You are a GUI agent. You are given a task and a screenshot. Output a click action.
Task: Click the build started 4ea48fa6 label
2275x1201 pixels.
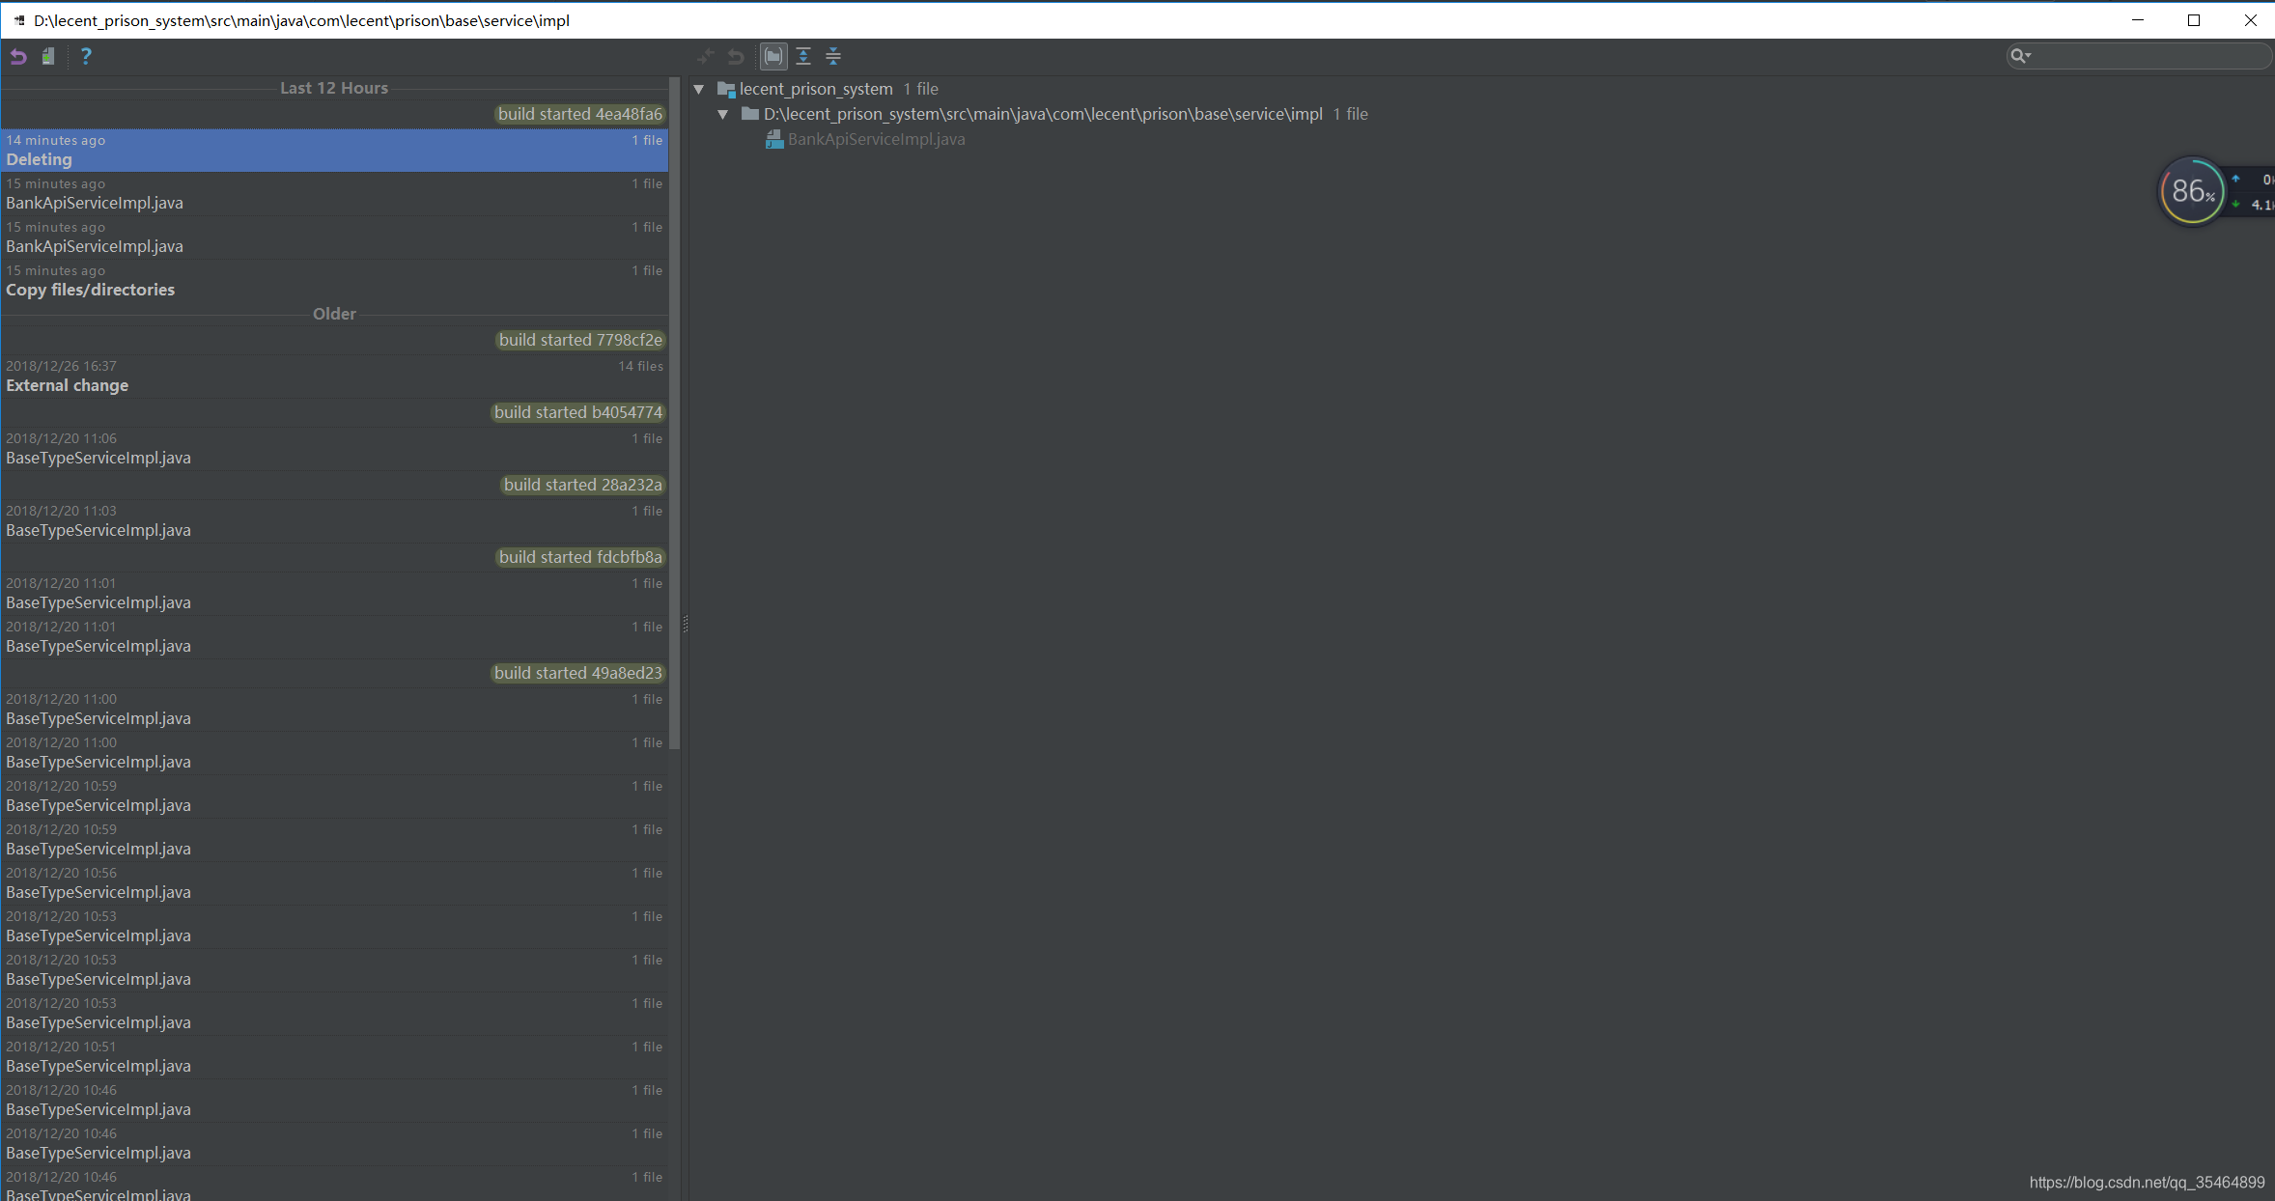580,114
